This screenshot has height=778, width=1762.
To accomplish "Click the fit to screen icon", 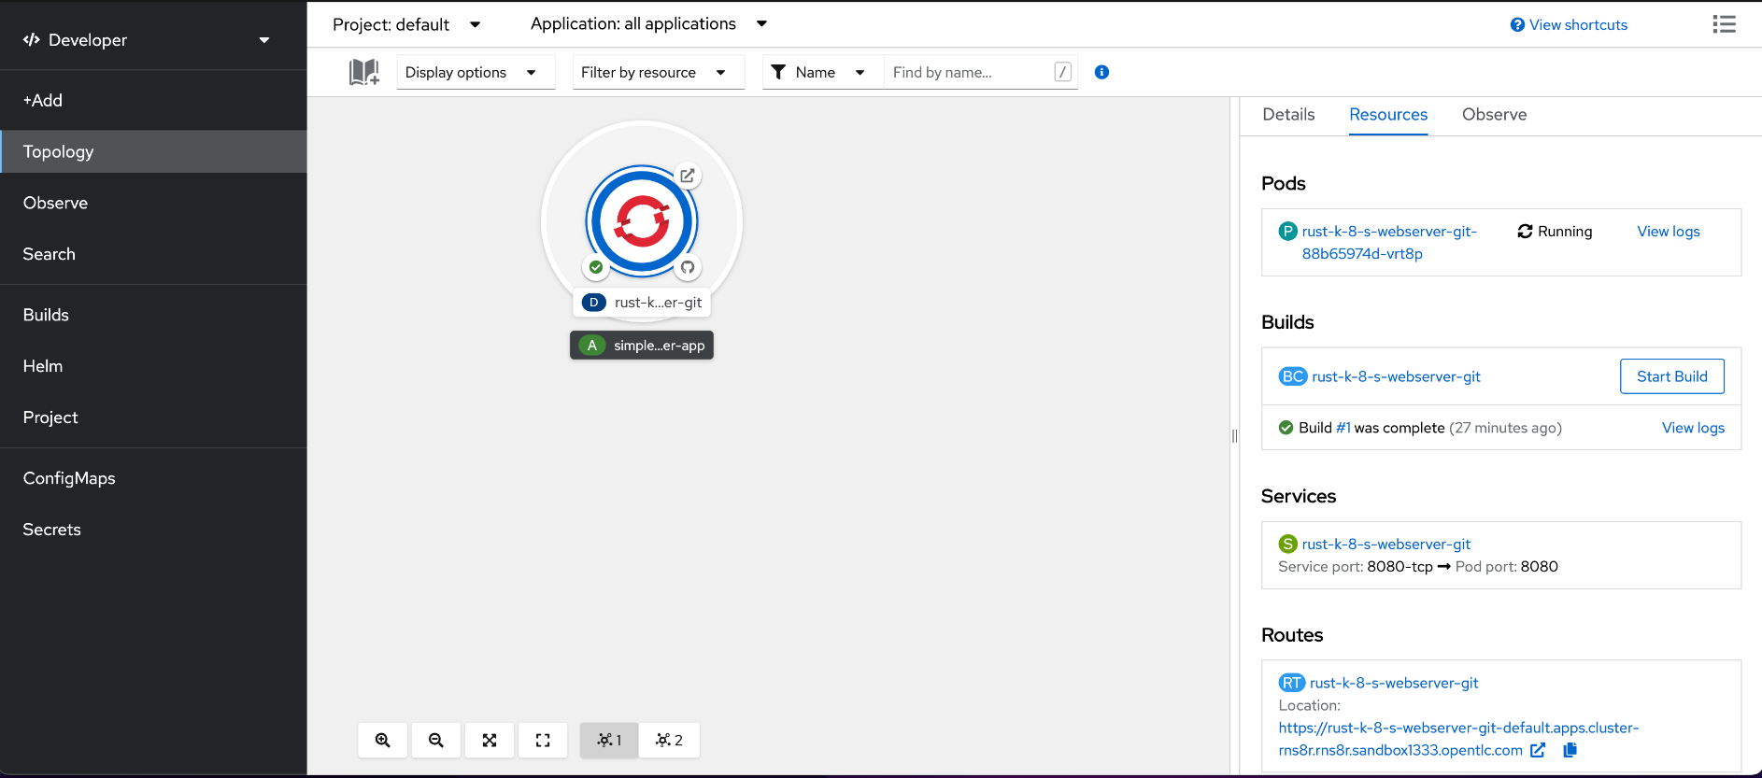I will pyautogui.click(x=489, y=740).
